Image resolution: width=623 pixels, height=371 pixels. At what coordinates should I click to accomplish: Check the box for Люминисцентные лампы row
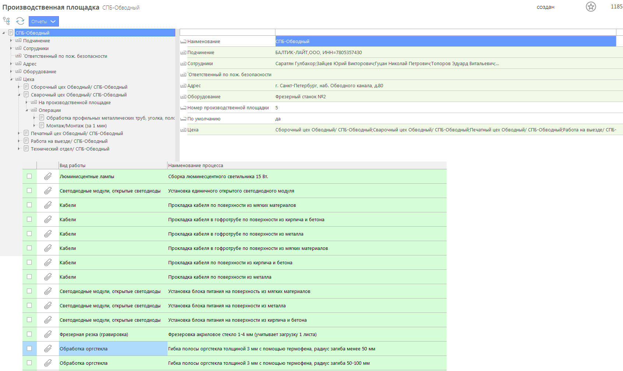tap(29, 176)
